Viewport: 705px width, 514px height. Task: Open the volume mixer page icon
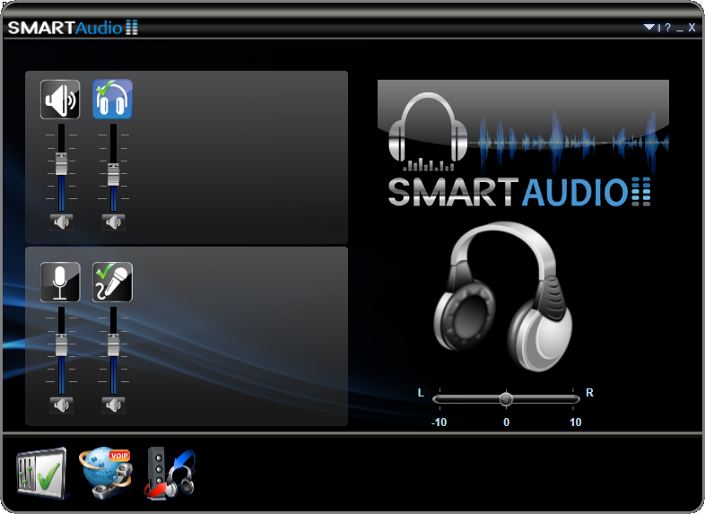[x=41, y=473]
